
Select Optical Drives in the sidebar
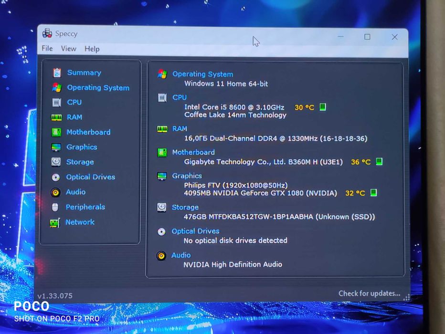[x=91, y=177]
